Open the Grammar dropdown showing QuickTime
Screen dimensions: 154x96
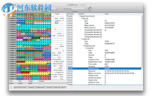pyautogui.click(x=75, y=9)
